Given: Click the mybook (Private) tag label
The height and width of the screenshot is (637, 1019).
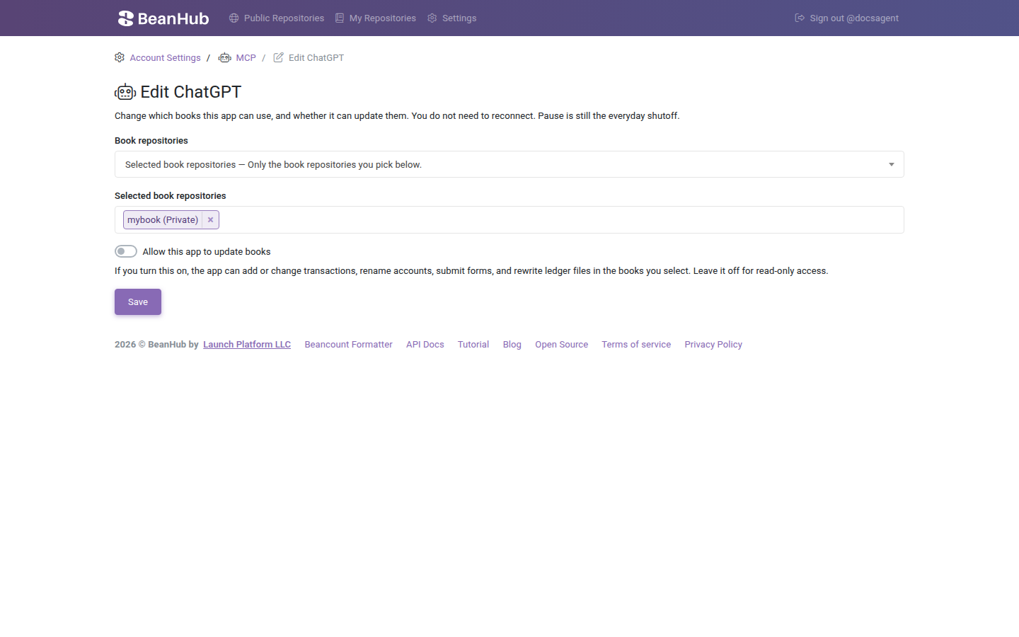Looking at the screenshot, I should click(x=163, y=219).
